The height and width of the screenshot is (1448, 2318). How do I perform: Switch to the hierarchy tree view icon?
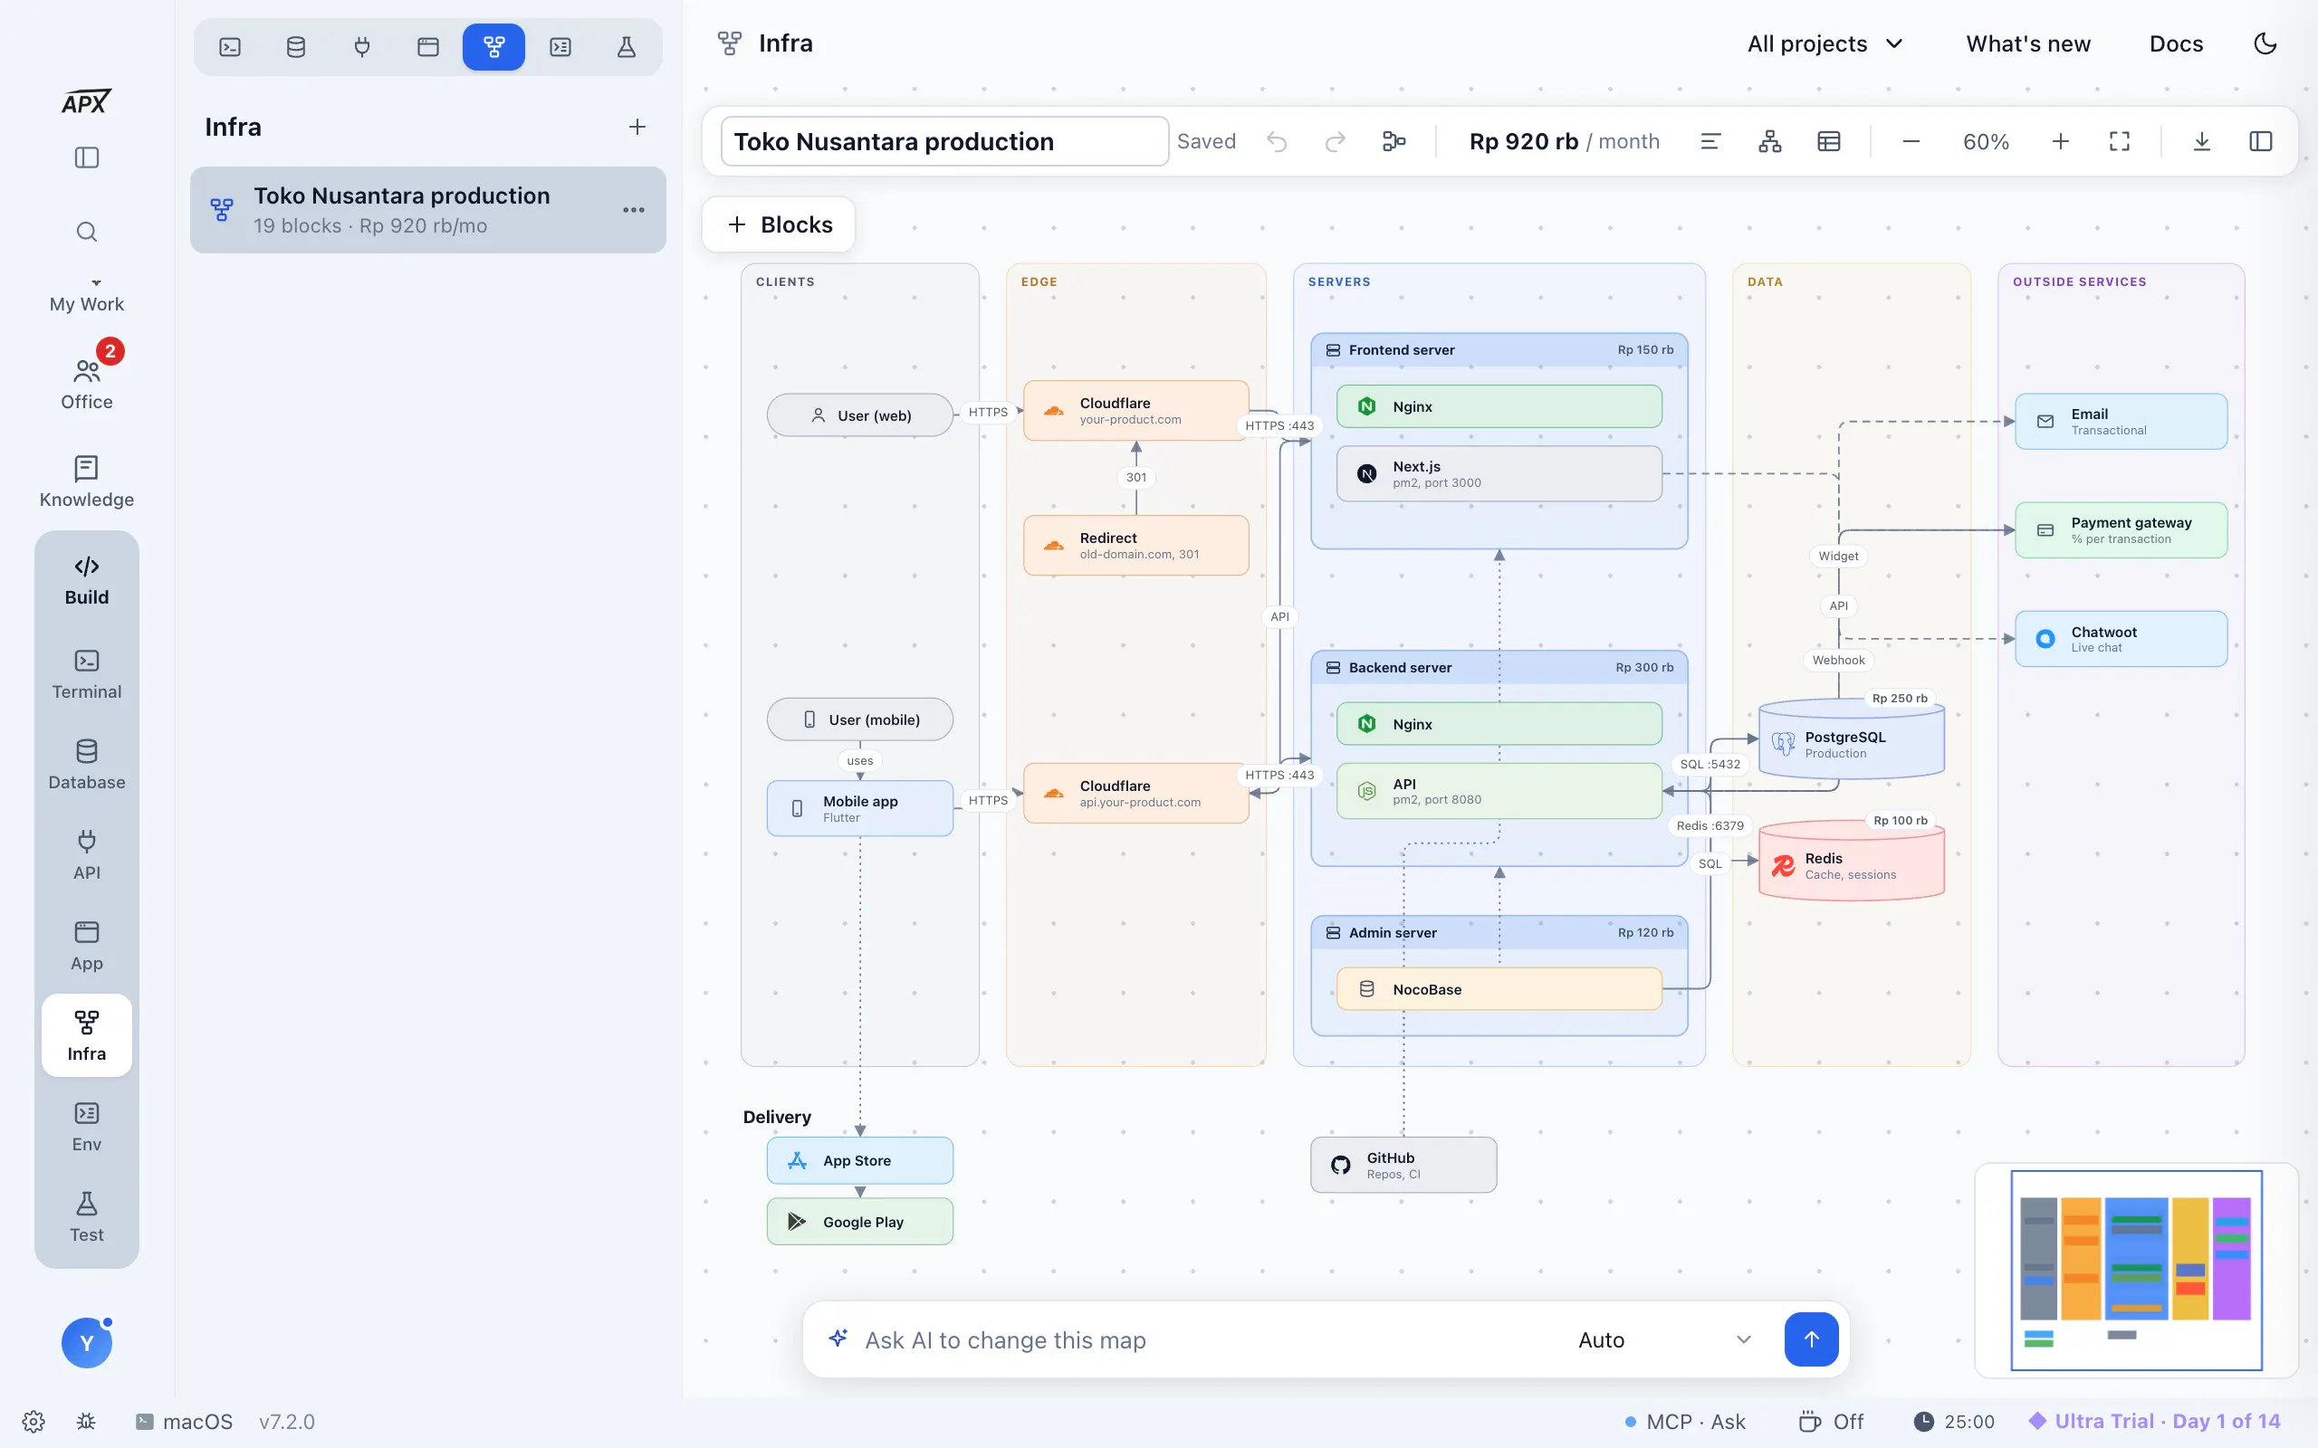[1770, 142]
